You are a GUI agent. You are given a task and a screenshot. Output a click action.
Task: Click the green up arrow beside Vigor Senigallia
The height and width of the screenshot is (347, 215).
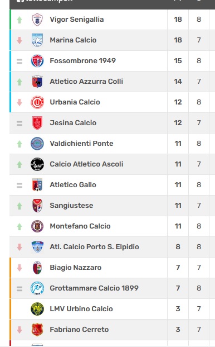[19, 20]
